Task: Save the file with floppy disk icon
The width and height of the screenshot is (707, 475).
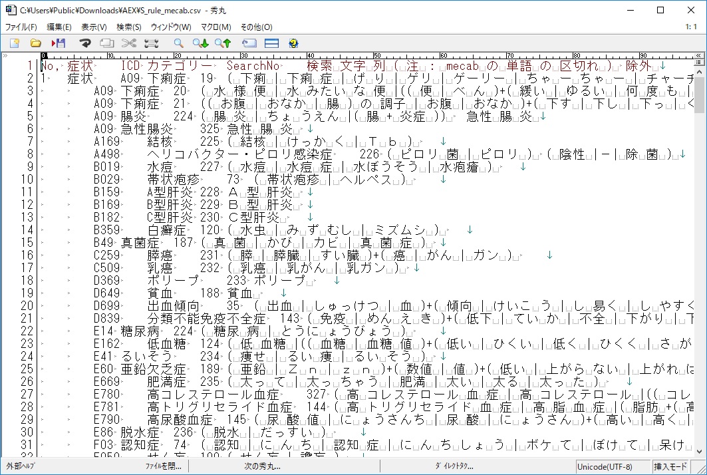Action: pos(59,43)
